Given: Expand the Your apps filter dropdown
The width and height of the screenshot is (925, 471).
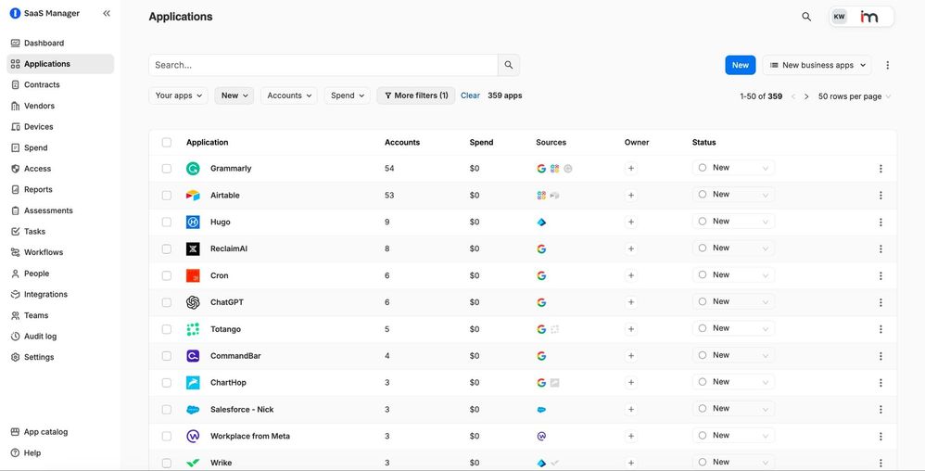Looking at the screenshot, I should [178, 95].
